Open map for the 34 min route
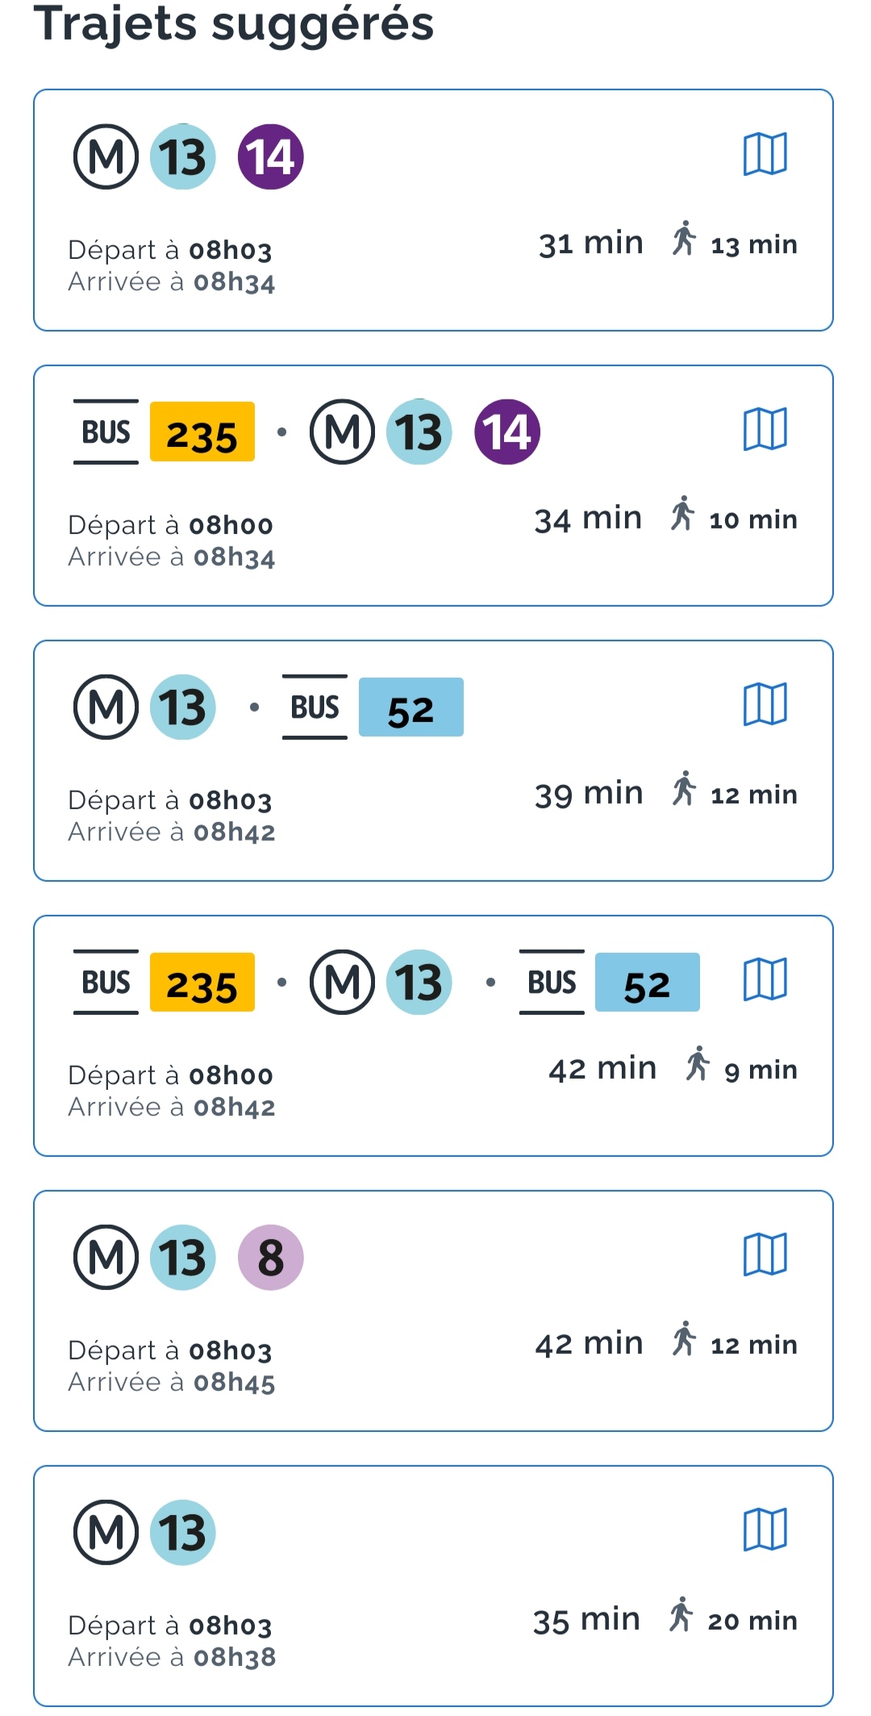Viewport: 871px width, 1716px height. coord(765,428)
